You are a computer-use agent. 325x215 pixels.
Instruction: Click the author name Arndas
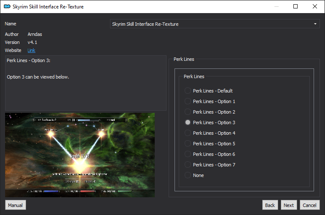click(x=35, y=34)
